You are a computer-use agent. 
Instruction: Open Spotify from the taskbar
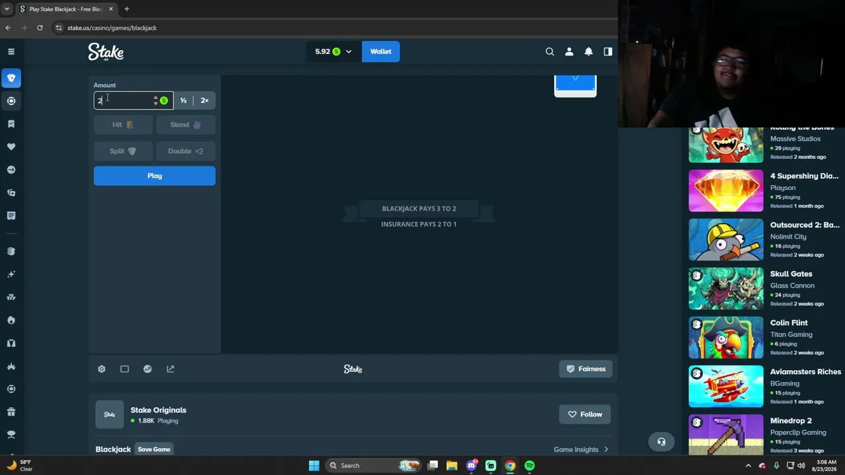(529, 466)
